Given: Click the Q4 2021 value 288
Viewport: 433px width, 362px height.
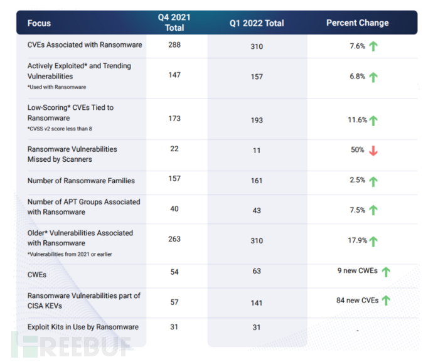Looking at the screenshot, I should tap(174, 45).
